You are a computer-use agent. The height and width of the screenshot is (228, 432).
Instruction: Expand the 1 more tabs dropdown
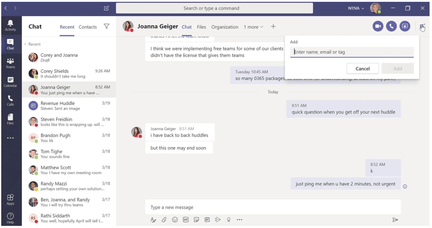254,27
